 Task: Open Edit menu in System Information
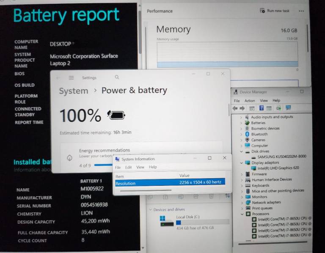point(128,167)
